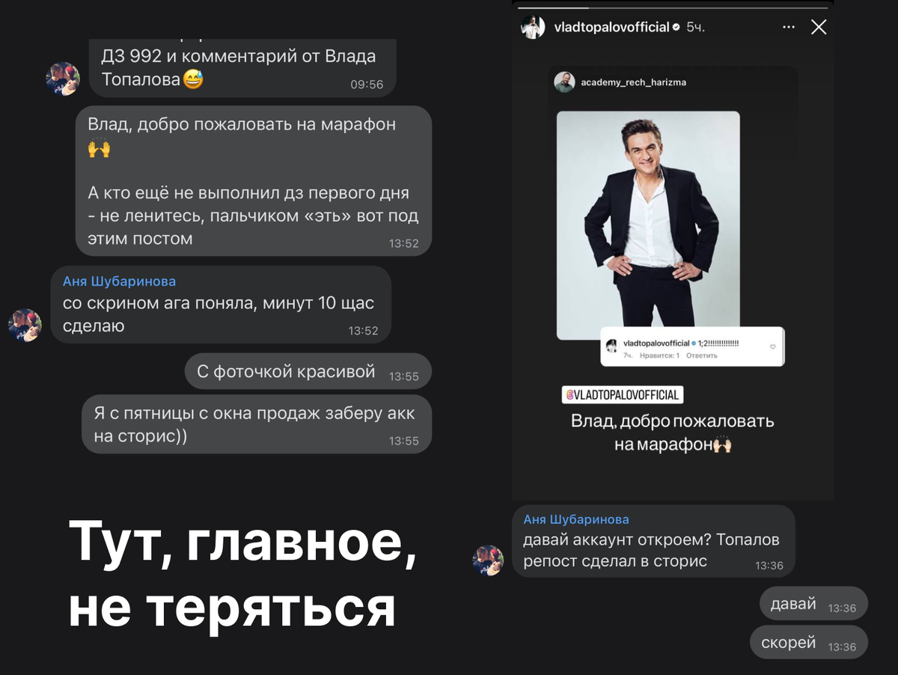This screenshot has width=898, height=675.
Task: Like the comment with the heart icon
Action: point(773,347)
